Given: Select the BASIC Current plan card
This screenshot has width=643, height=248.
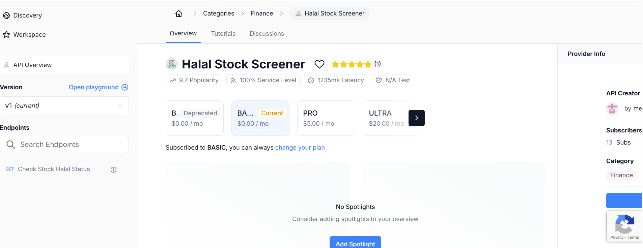Looking at the screenshot, I should point(260,118).
